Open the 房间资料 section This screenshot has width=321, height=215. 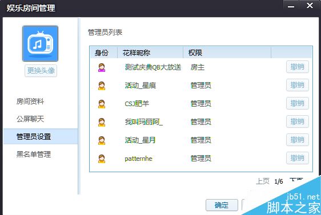(x=30, y=101)
